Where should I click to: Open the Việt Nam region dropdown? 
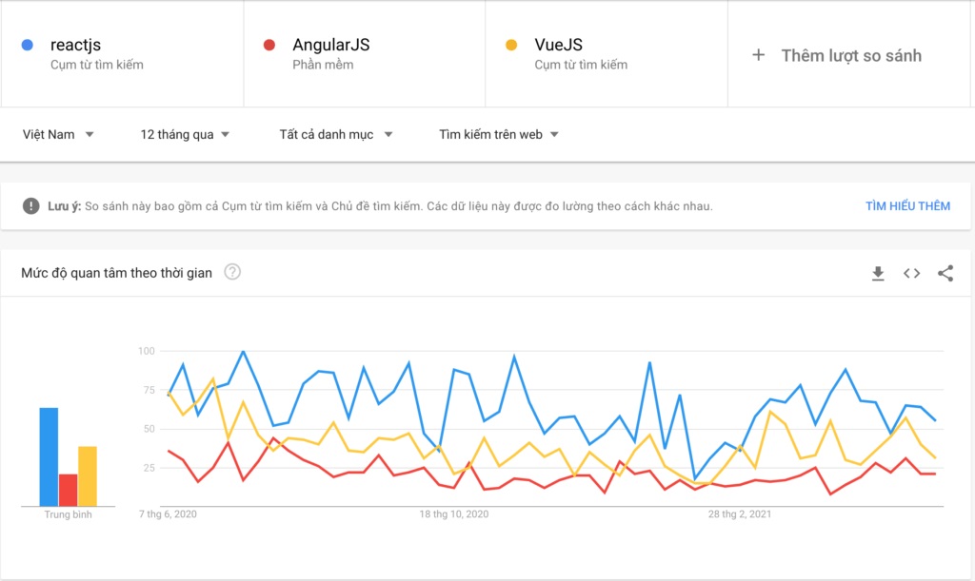(x=57, y=134)
